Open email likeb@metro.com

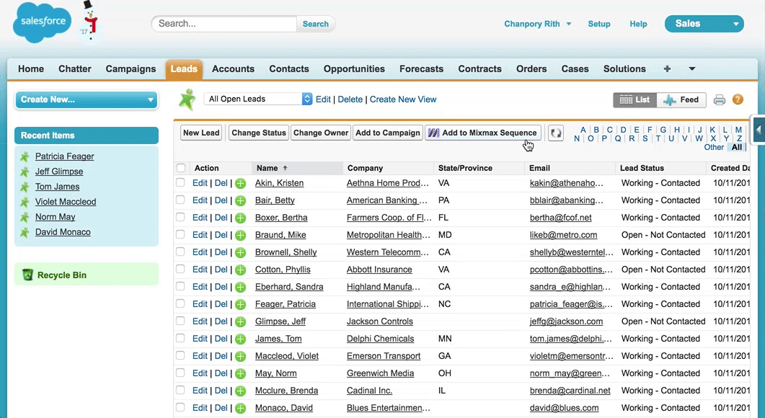tap(564, 235)
